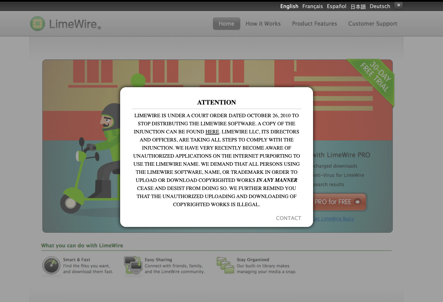Screen dimensions: 443x302
Task: Select the Home navigation tab
Action: pyautogui.click(x=226, y=24)
